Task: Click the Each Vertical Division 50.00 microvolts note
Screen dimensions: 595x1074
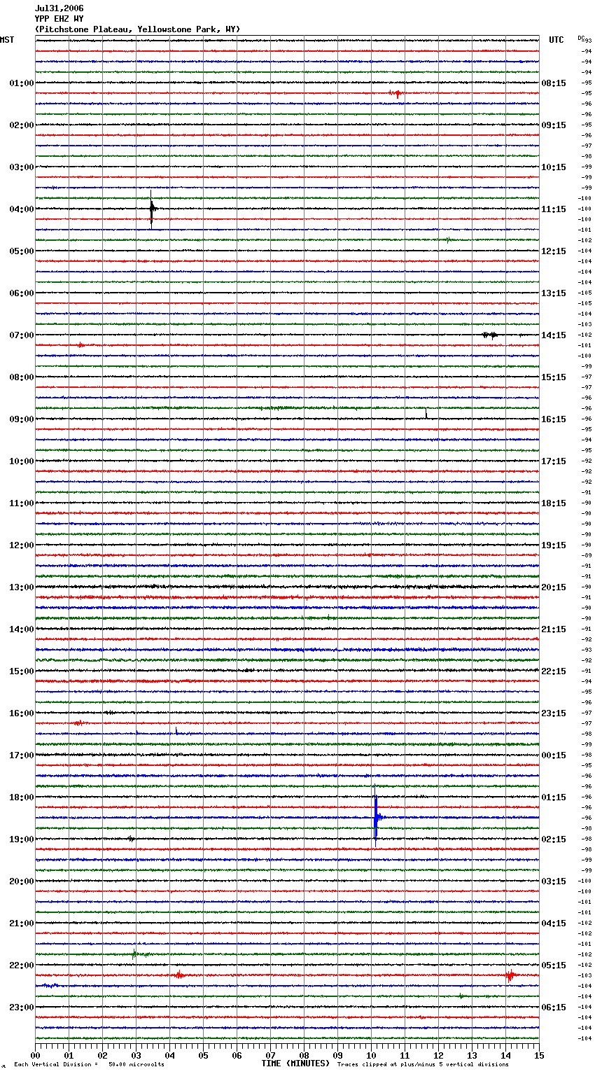Action: 90,1065
